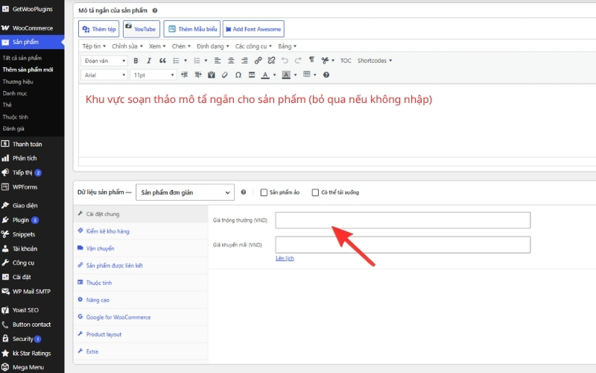Apply italic formatting icon
This screenshot has height=373, width=596.
149,60
